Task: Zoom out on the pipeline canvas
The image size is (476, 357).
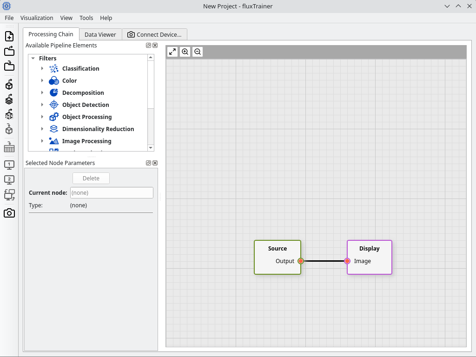Action: tap(197, 52)
